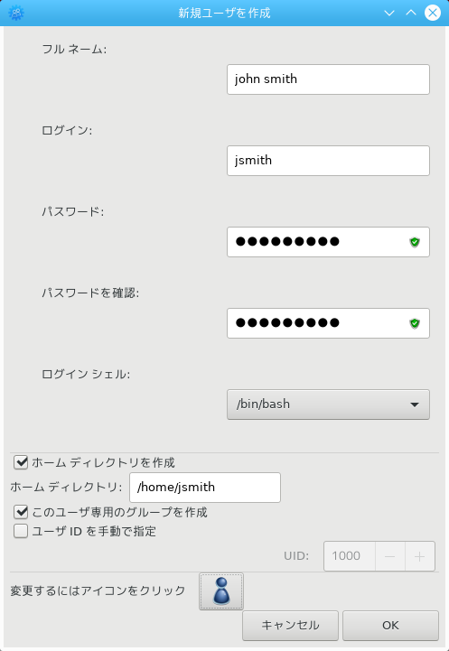The width and height of the screenshot is (449, 651).
Task: Click the OK button
Action: click(390, 626)
